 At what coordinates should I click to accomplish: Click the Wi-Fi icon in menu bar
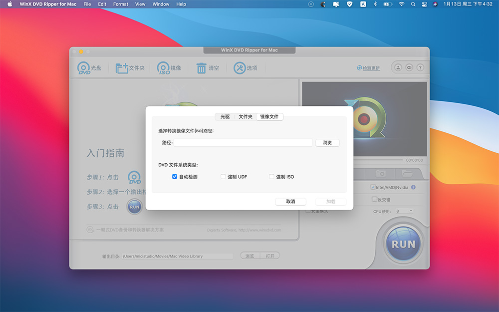pyautogui.click(x=401, y=4)
